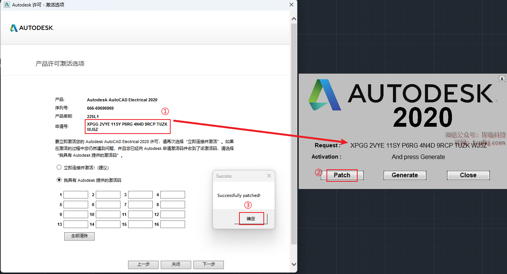This screenshot has width=507, height=274.
Task: Close the Success dialog with its X icon
Action: click(269, 176)
